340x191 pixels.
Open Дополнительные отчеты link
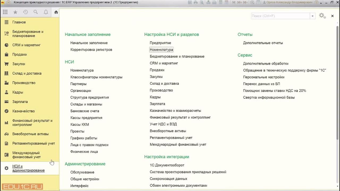click(263, 43)
